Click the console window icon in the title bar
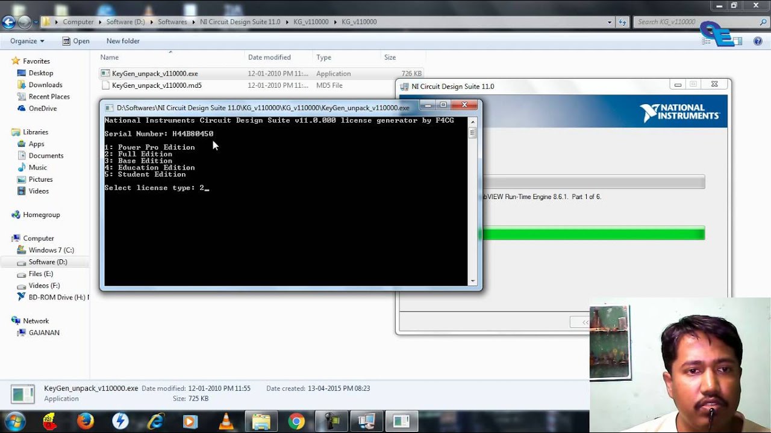771x433 pixels. 109,108
